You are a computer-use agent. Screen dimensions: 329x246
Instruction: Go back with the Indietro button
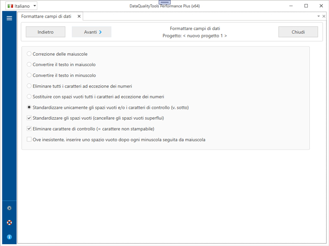coord(46,32)
